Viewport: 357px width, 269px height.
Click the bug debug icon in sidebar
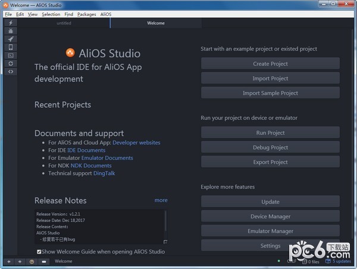(11, 31)
